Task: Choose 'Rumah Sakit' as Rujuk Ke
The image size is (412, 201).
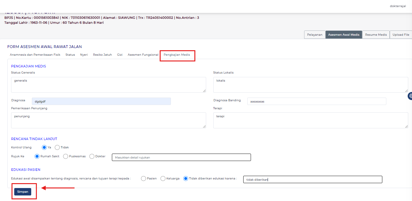Action: click(37, 156)
